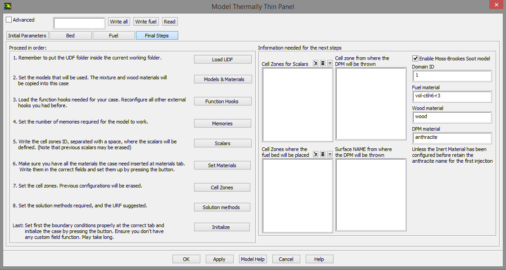The height and width of the screenshot is (270, 506).
Task: Select the Final Steps tab
Action: click(157, 36)
